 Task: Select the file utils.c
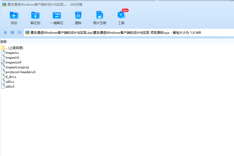tap(8, 82)
